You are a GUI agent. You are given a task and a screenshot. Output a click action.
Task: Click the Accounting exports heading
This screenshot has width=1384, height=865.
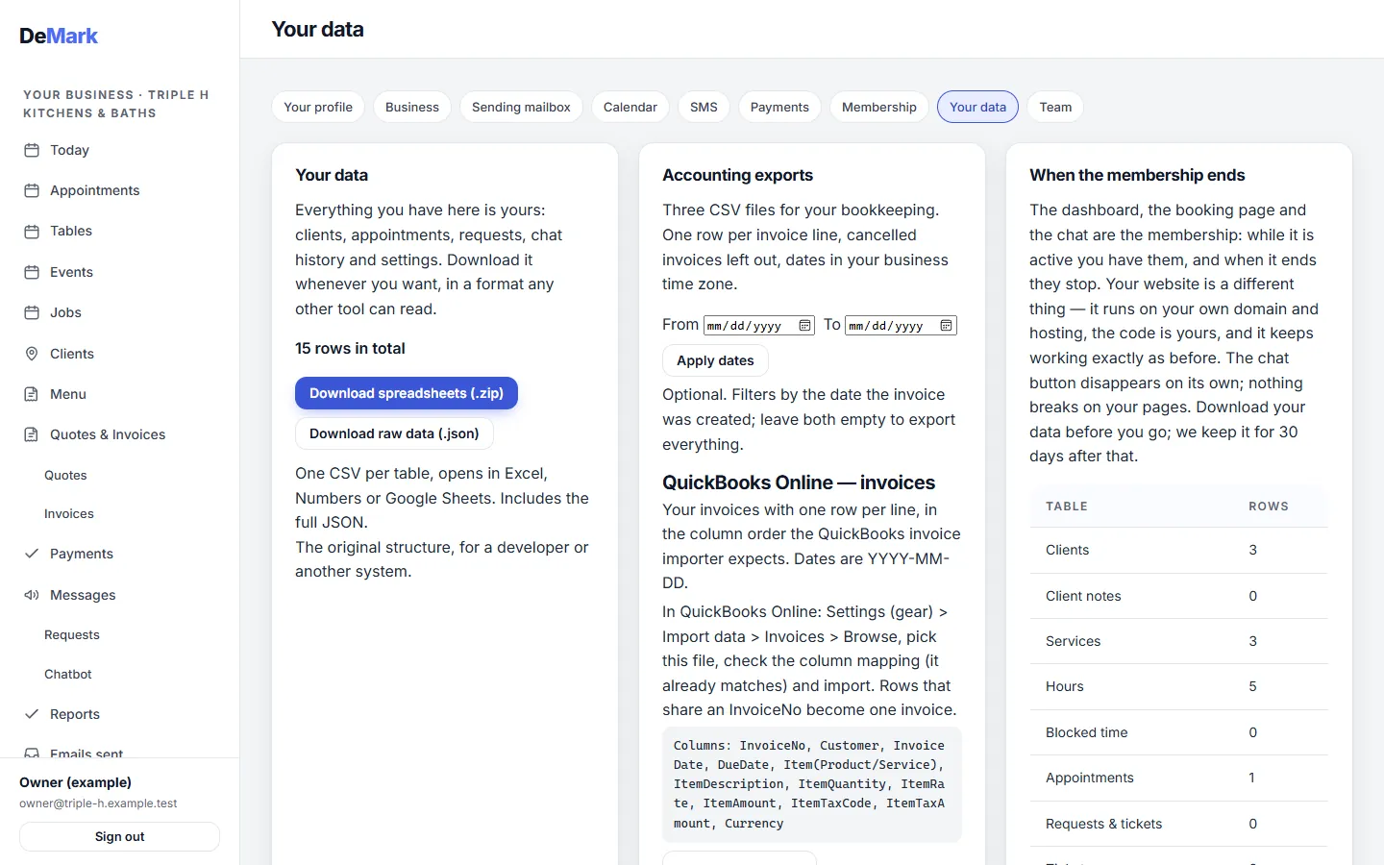(737, 175)
